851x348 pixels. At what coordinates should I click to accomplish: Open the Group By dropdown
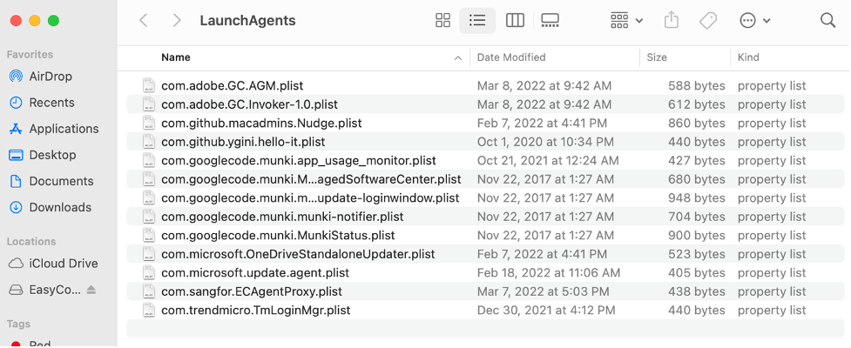626,21
